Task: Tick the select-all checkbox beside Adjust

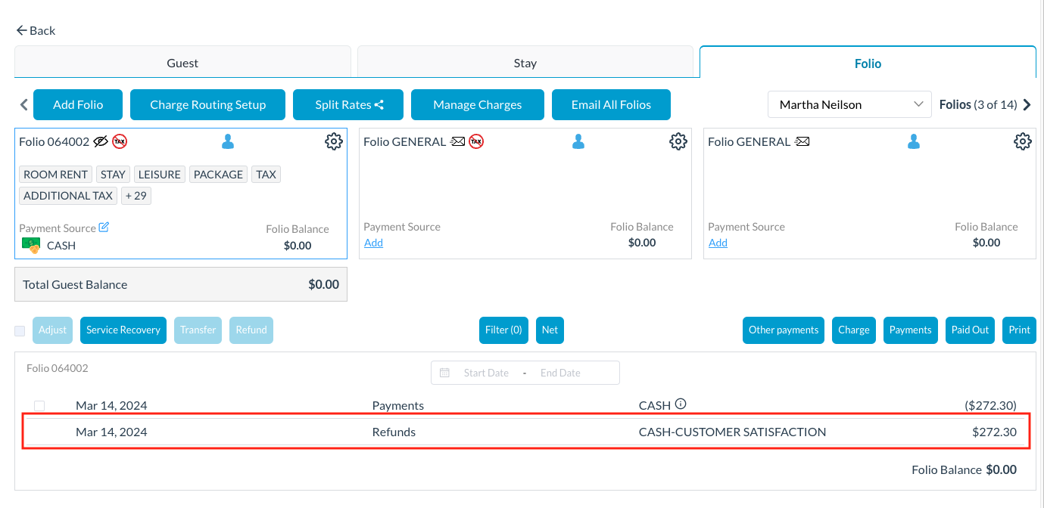Action: coord(20,330)
